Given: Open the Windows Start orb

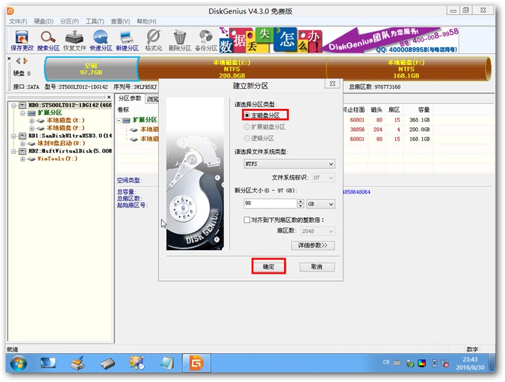Looking at the screenshot, I should point(19,363).
